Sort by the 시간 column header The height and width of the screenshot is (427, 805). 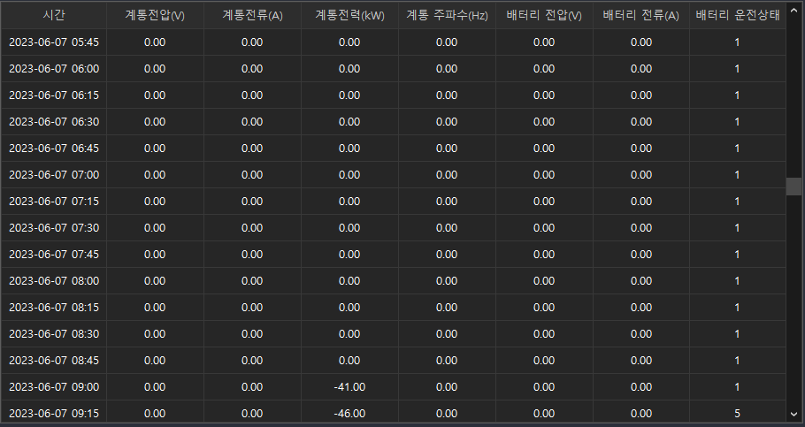54,15
